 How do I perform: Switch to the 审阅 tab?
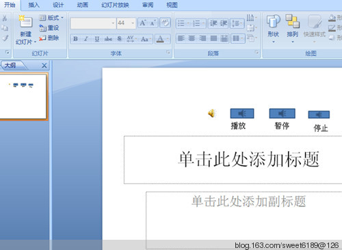(x=148, y=5)
